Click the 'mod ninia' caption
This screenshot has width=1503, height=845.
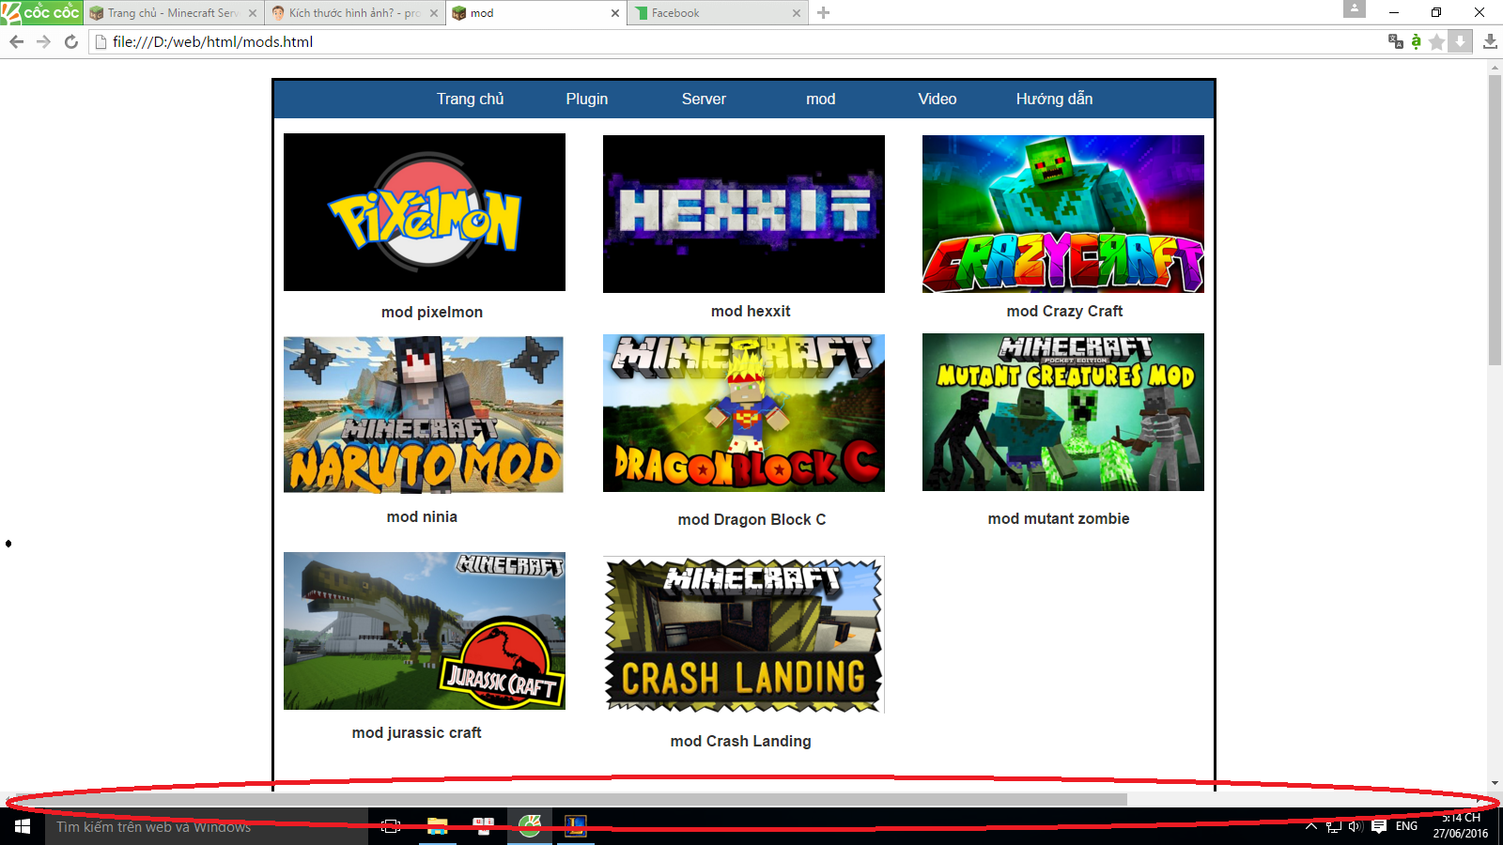[422, 516]
